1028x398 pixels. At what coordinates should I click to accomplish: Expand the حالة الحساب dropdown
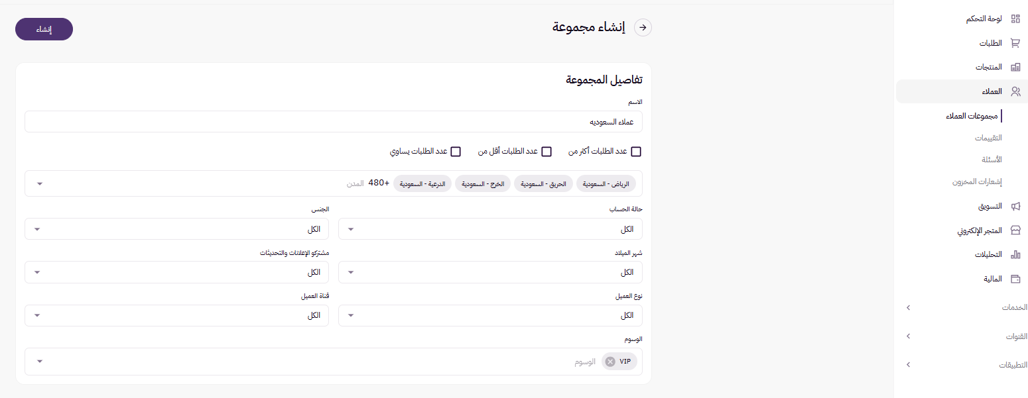pyautogui.click(x=490, y=228)
